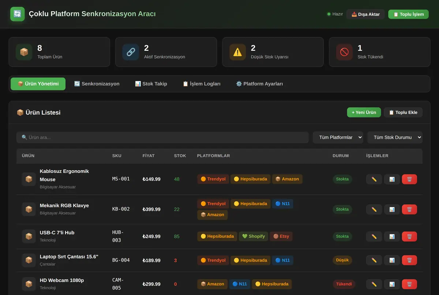The width and height of the screenshot is (439, 295).
Task: Open the İşlem Logları tab
Action: [x=202, y=84]
